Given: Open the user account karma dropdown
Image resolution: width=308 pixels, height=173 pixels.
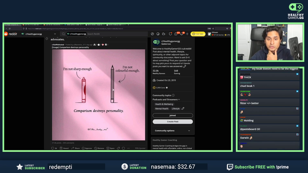Looking at the screenshot, I should tap(219, 34).
